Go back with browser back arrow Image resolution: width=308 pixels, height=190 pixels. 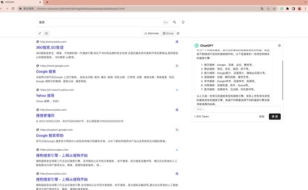pyautogui.click(x=1, y=8)
